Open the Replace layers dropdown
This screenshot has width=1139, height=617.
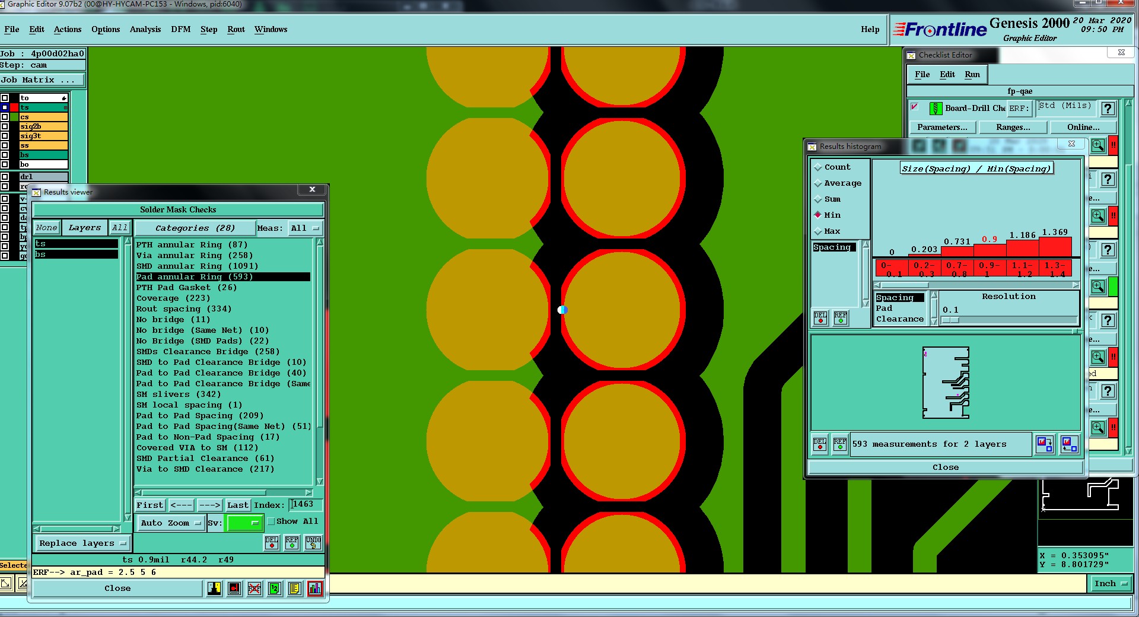tap(82, 543)
